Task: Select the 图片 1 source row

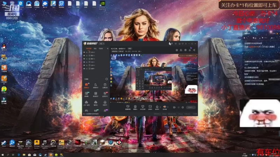Action: point(96,55)
